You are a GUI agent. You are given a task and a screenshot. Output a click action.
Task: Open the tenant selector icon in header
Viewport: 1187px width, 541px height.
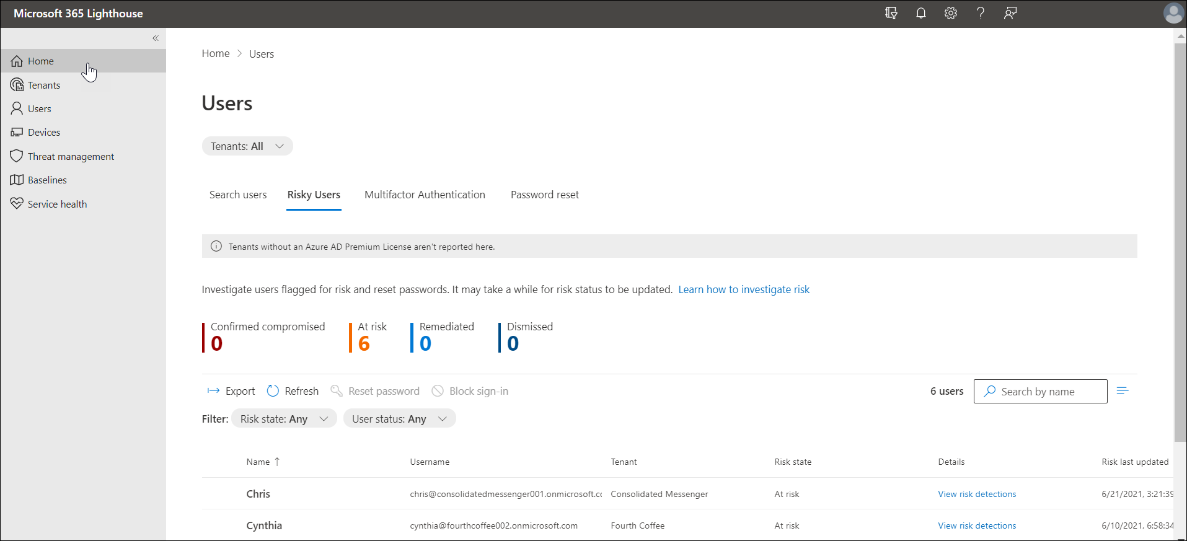891,13
